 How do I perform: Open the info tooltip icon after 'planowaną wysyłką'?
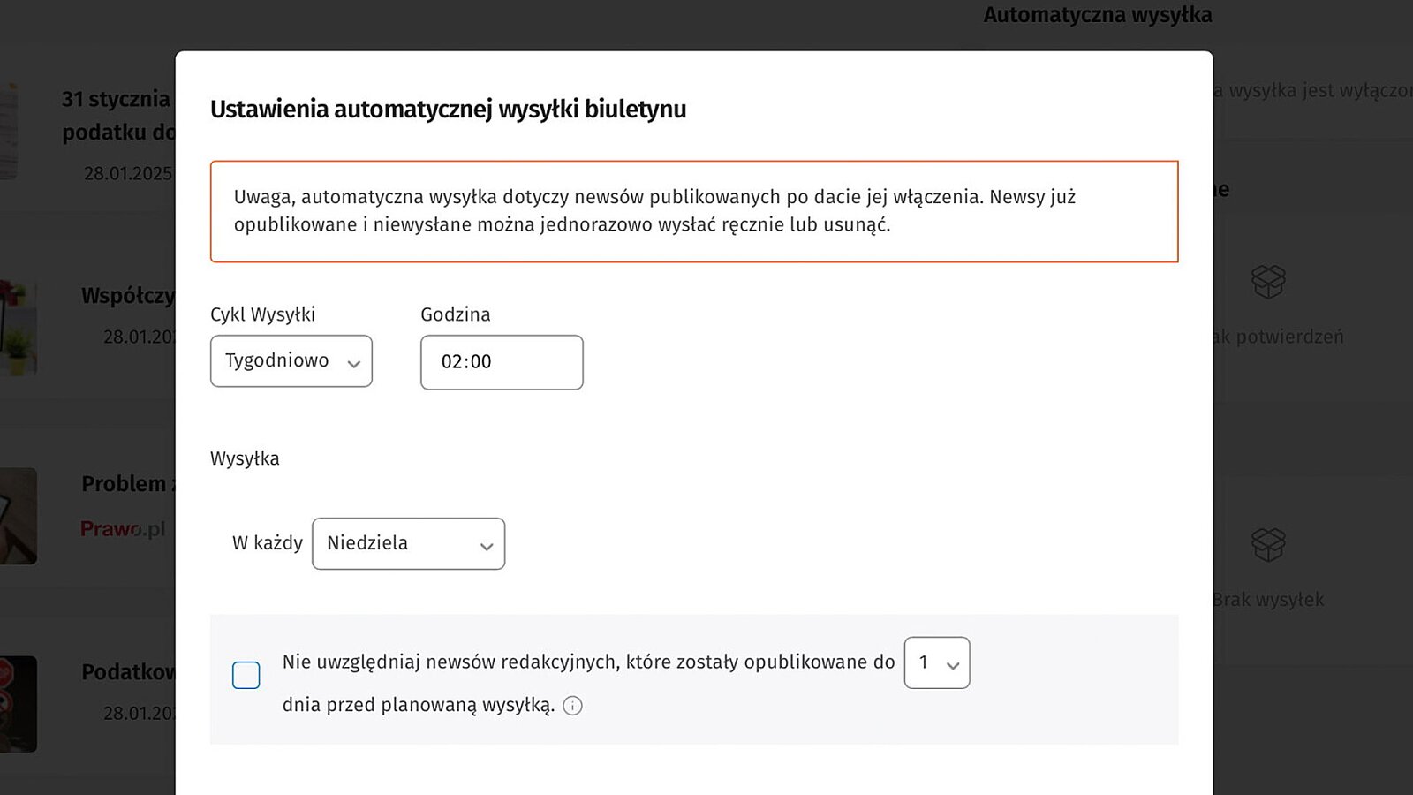(572, 706)
